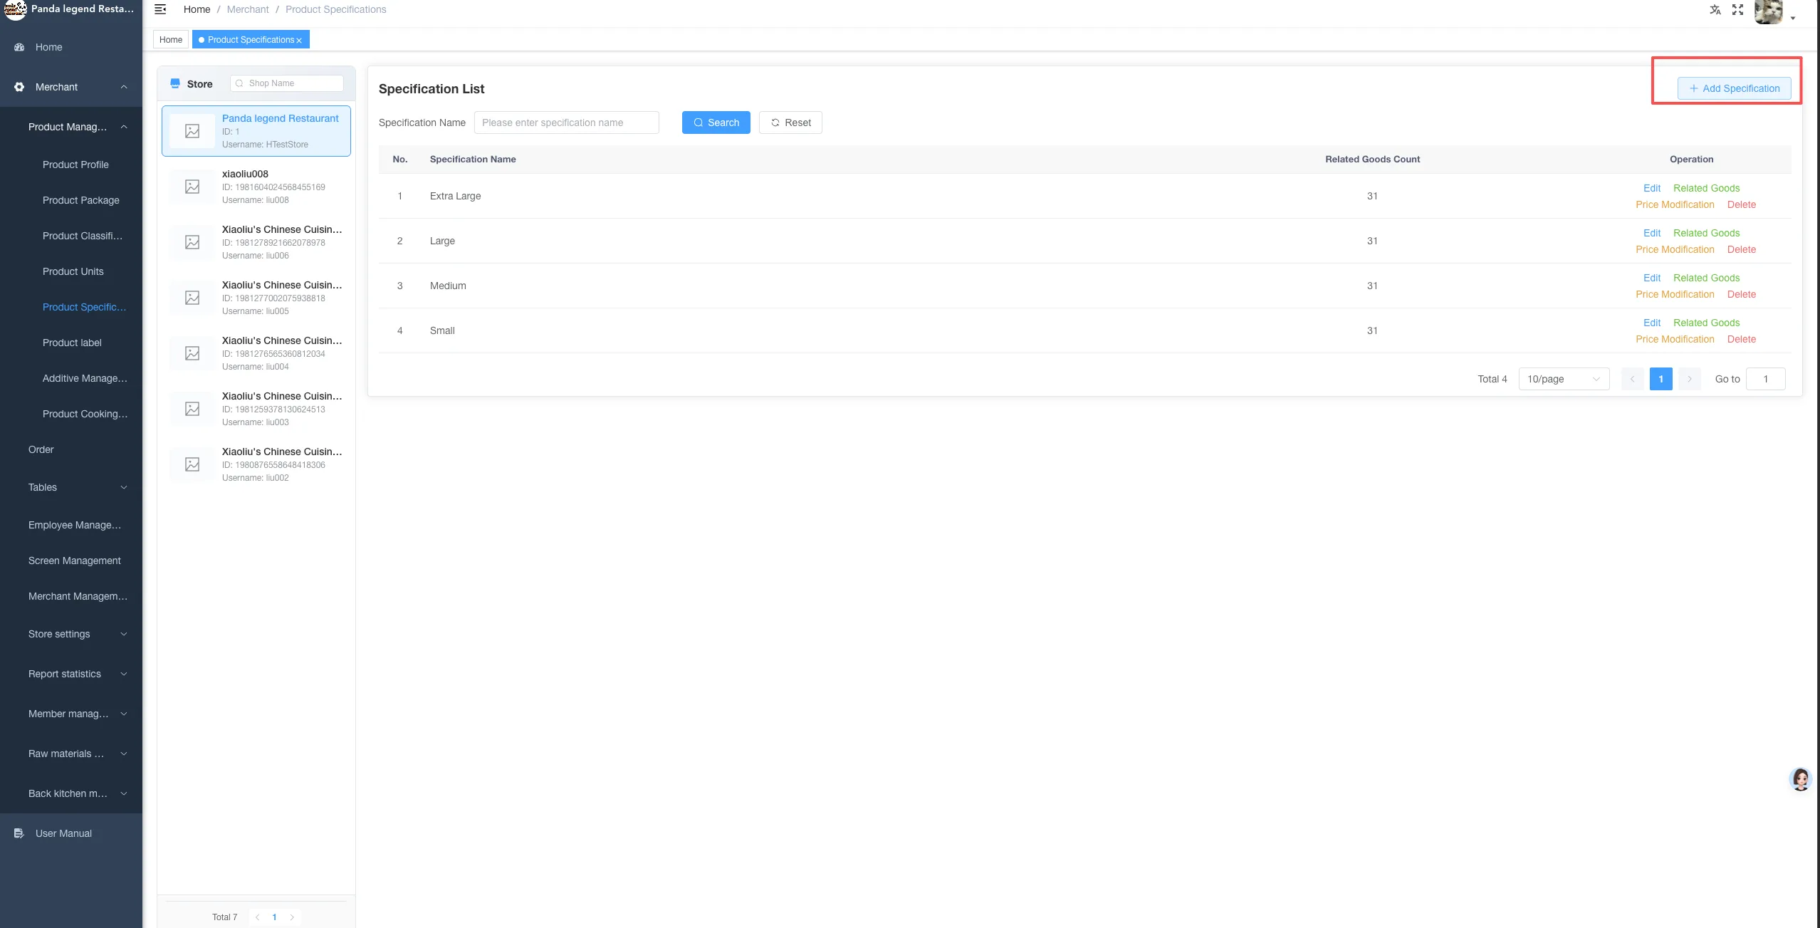Open Screen Management in sidebar

pos(75,561)
